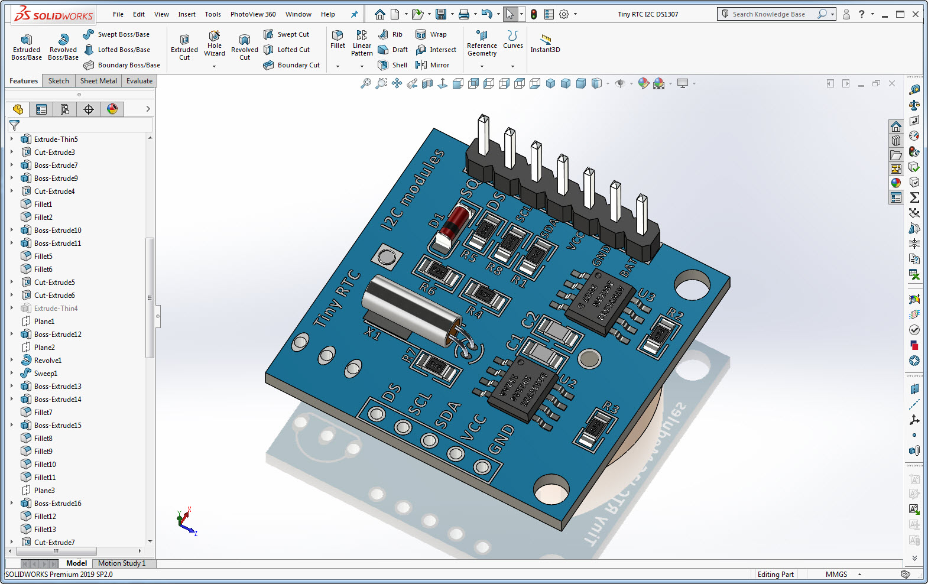Viewport: 928px width, 584px height.
Task: Open the File menu
Action: pyautogui.click(x=118, y=14)
